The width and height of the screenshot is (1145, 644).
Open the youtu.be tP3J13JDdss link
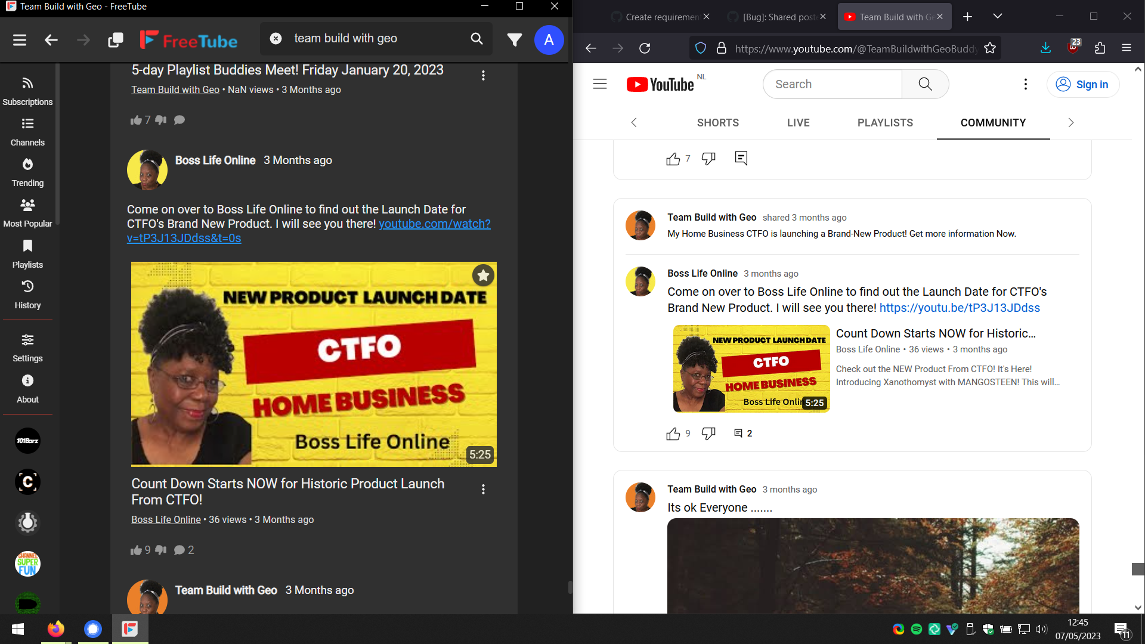tap(959, 308)
